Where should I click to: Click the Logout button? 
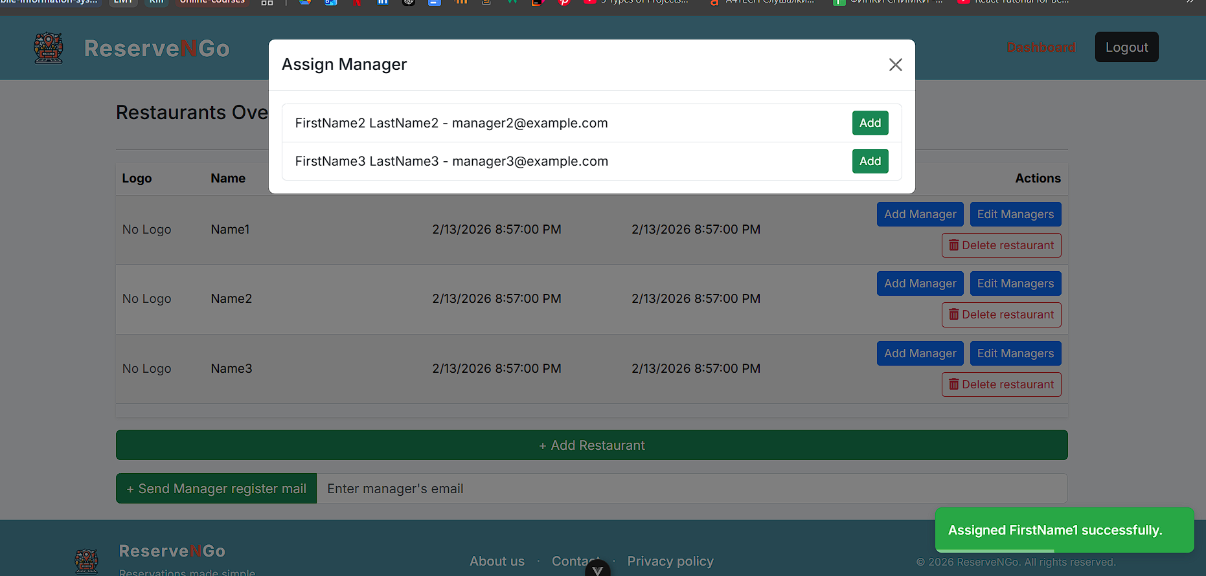point(1126,47)
